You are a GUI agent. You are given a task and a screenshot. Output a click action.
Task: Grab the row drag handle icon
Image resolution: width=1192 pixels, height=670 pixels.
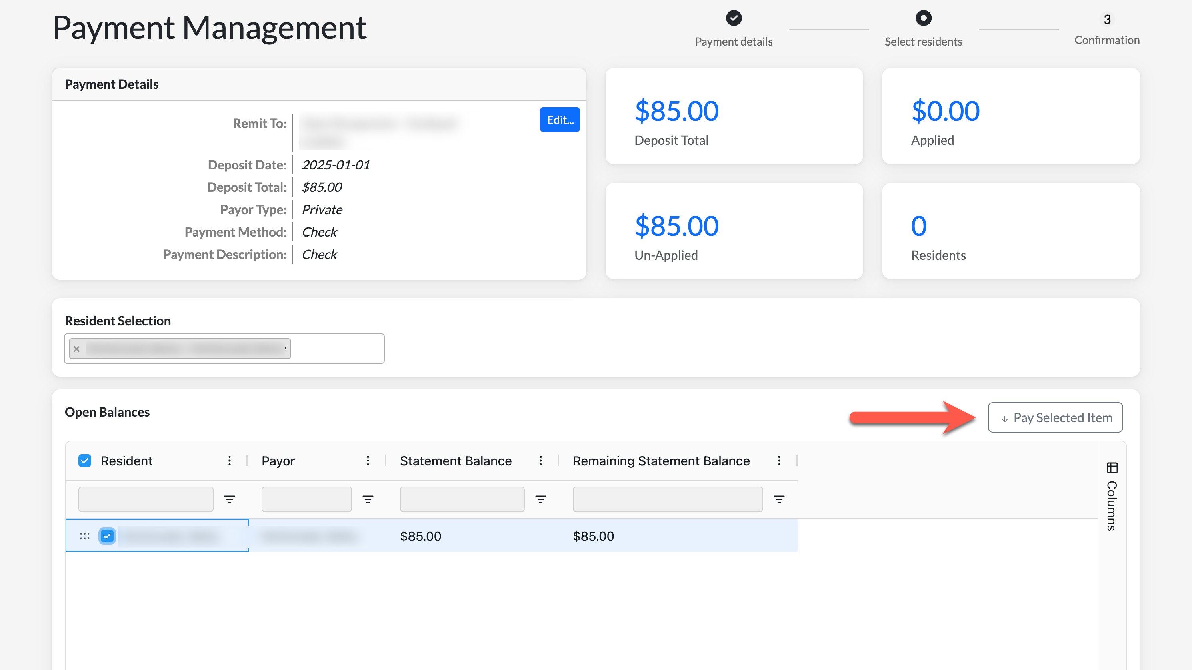tap(85, 536)
